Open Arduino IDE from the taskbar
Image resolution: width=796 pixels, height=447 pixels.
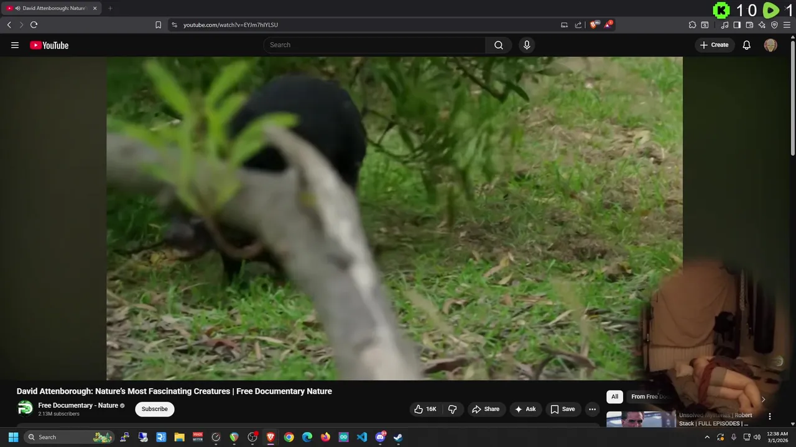[343, 437]
